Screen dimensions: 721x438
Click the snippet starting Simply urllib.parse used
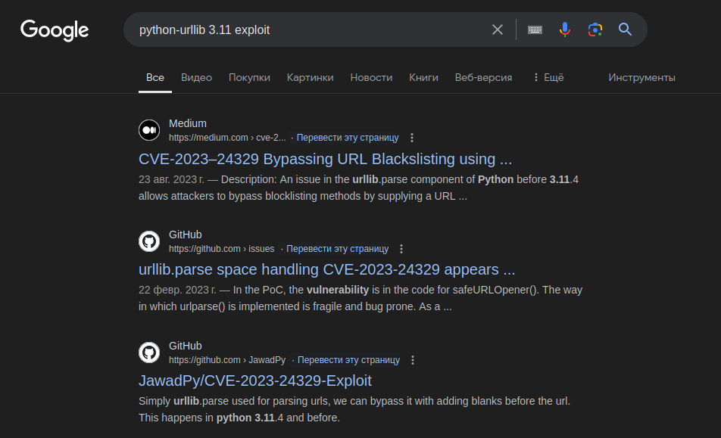click(x=354, y=409)
